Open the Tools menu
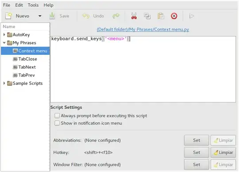Image resolution: width=239 pixels, height=172 pixels. pos(33,5)
